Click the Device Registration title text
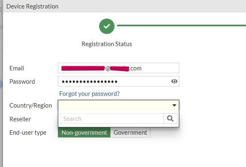The height and width of the screenshot is (167, 246). (32, 6)
